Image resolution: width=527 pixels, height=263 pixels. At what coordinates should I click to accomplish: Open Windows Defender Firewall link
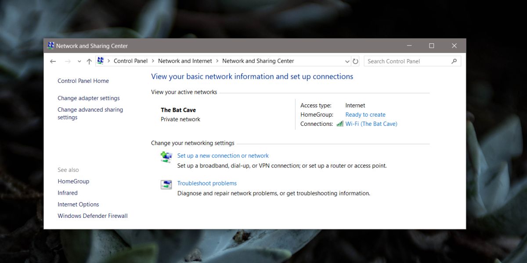93,216
